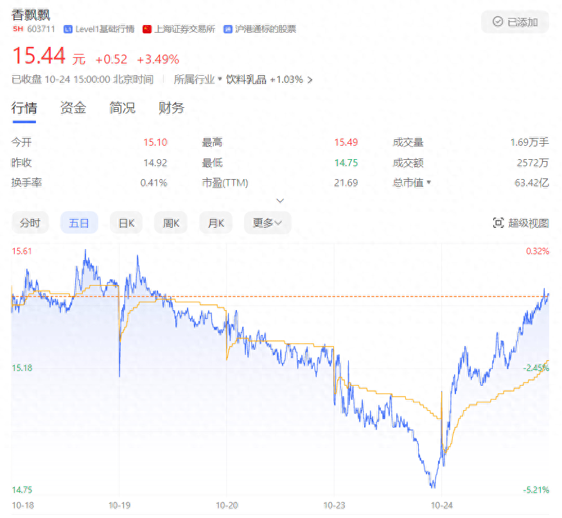
Task: Expand more stats with the chevron
Action: 280,200
